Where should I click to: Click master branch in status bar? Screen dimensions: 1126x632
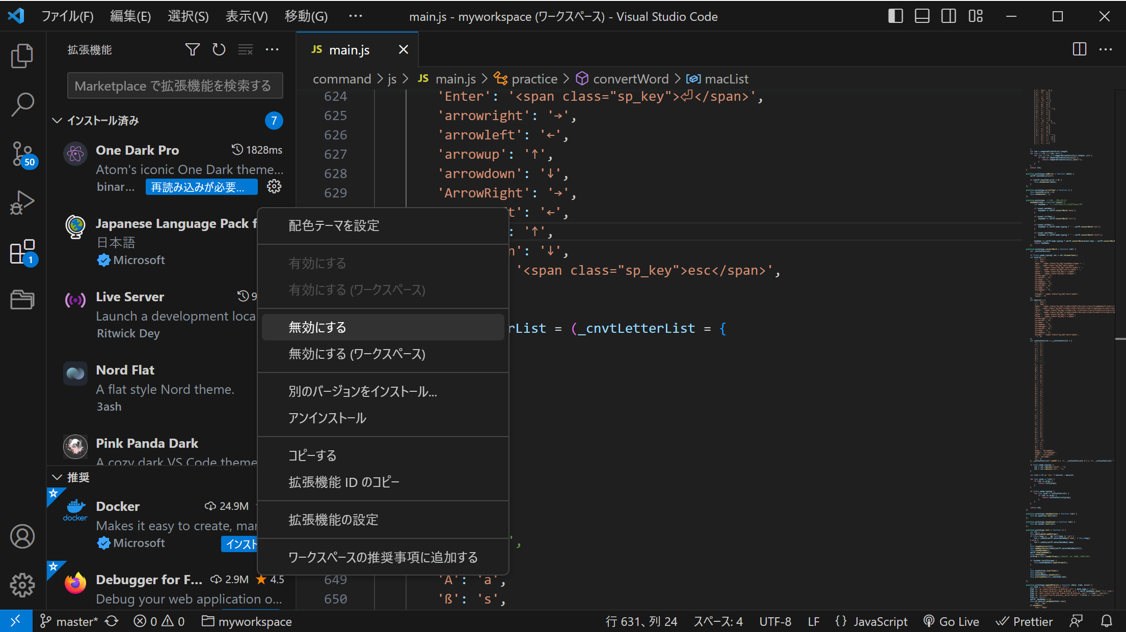[x=69, y=621]
